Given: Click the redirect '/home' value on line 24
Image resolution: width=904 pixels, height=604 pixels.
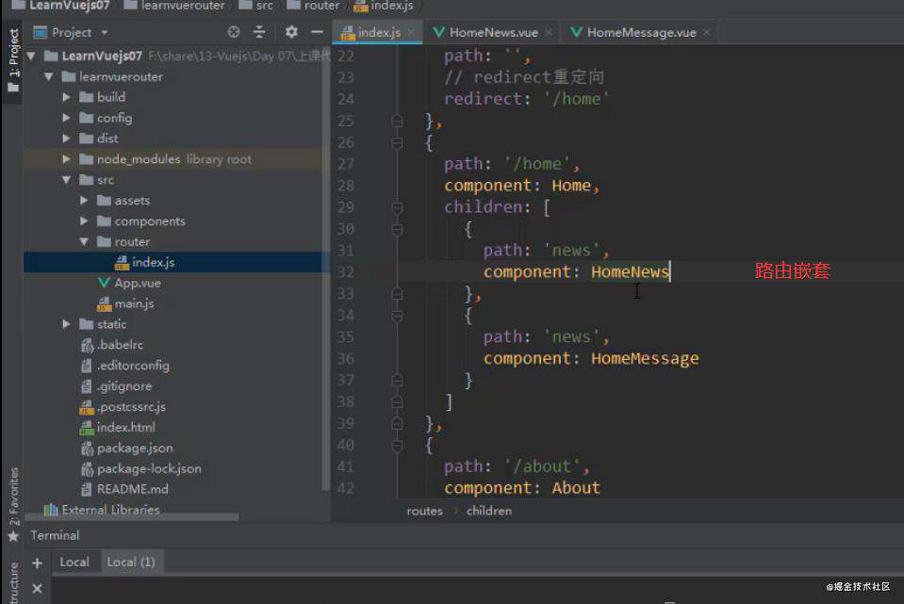Looking at the screenshot, I should [576, 99].
